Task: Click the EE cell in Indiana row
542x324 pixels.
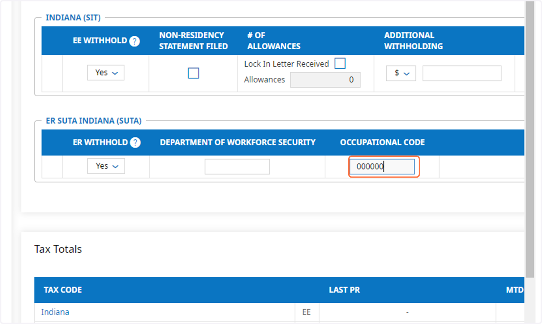Action: click(307, 312)
